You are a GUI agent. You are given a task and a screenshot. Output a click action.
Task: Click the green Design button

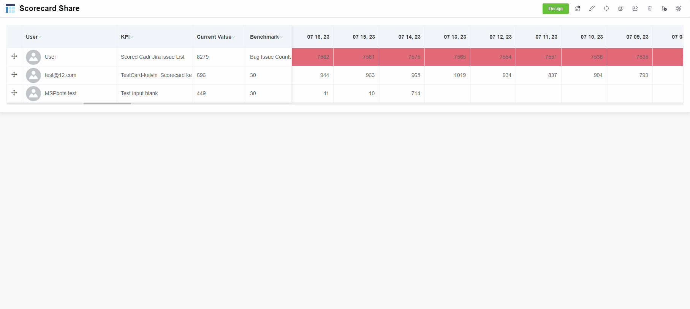(555, 9)
